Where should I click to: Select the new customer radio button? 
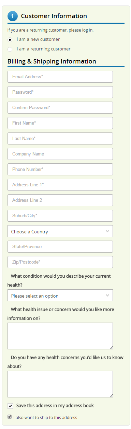(10, 39)
